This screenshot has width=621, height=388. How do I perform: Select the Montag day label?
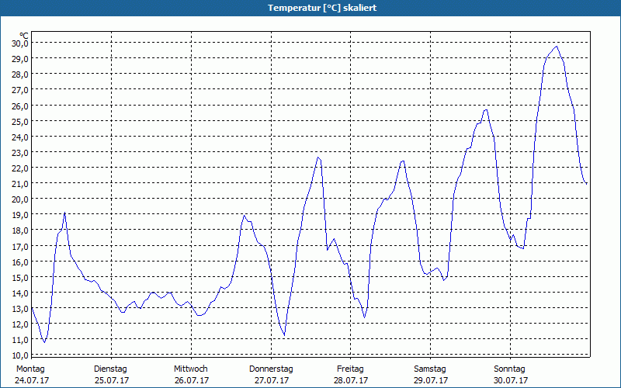[30, 369]
